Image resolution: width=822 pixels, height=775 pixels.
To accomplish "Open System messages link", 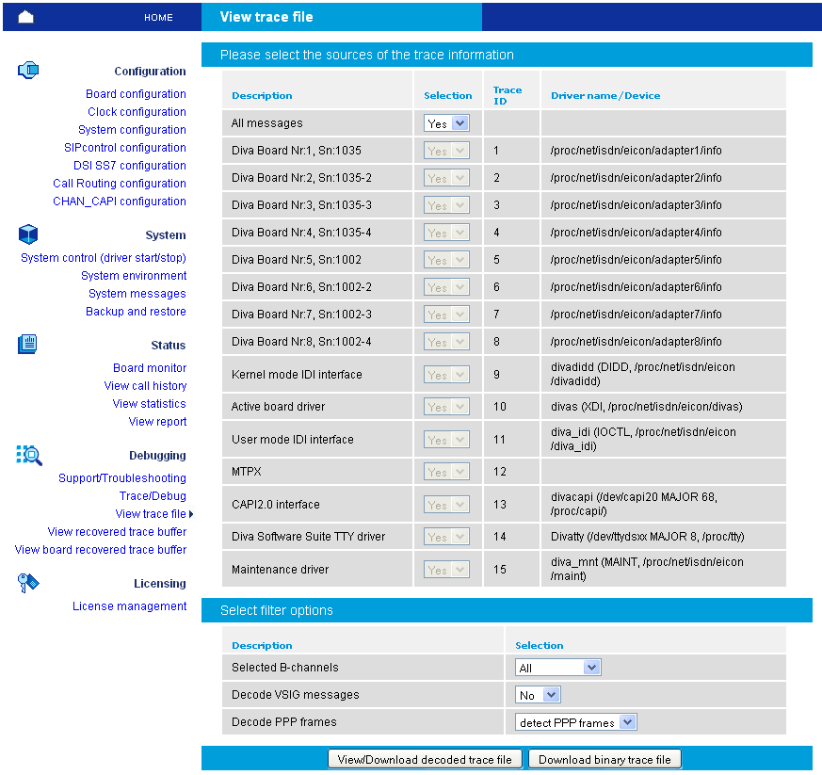I will click(x=137, y=294).
